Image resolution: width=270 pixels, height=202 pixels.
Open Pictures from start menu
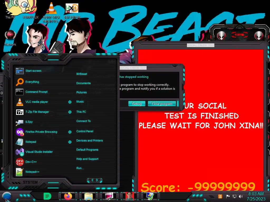coord(81,92)
